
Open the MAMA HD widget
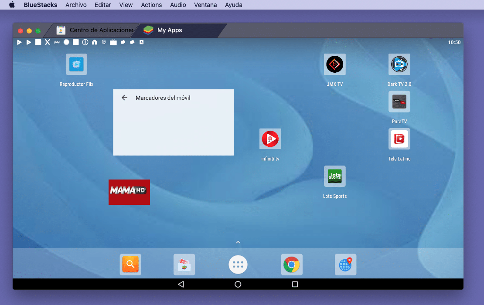129,192
